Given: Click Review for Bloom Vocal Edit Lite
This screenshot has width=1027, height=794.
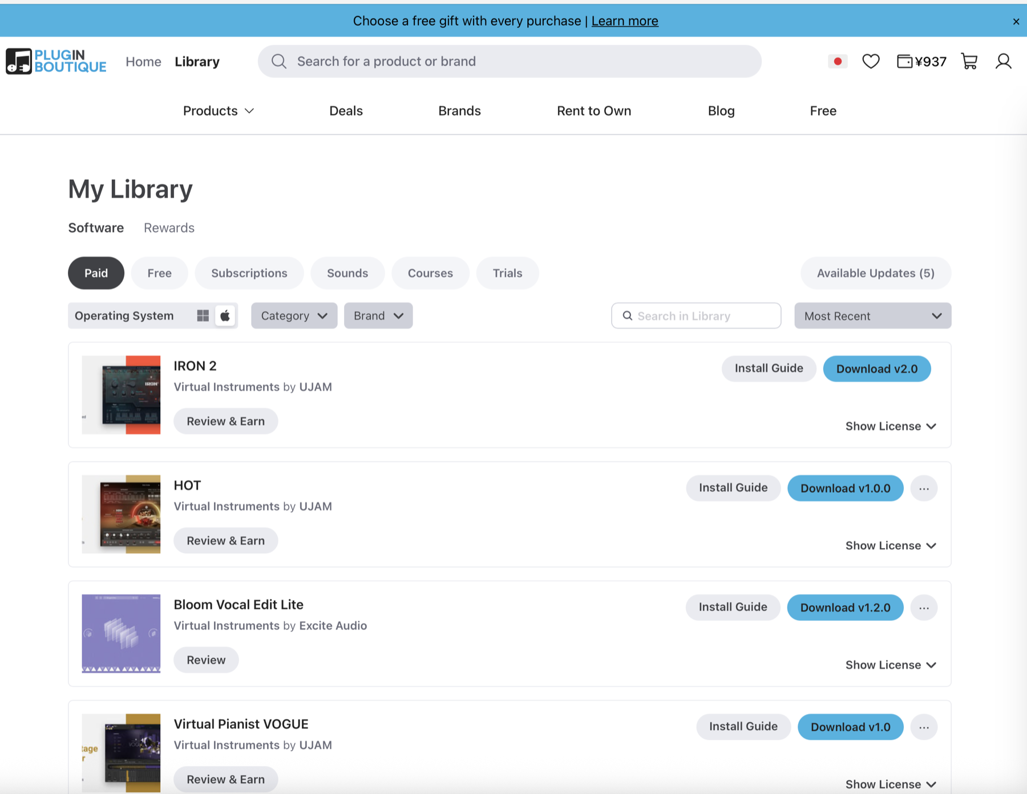Looking at the screenshot, I should point(206,660).
